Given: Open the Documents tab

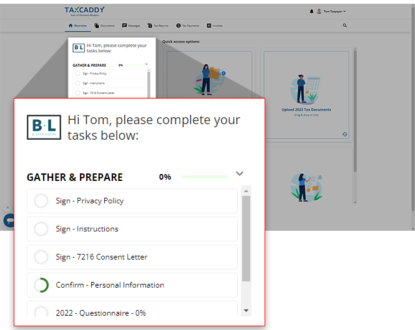Looking at the screenshot, I should [x=104, y=26].
